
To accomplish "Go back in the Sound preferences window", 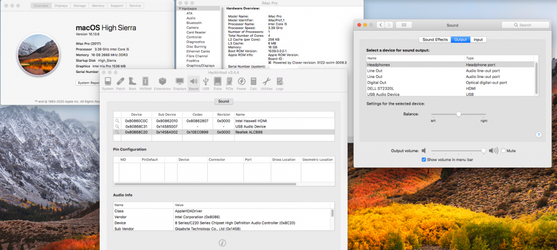I will coord(380,25).
